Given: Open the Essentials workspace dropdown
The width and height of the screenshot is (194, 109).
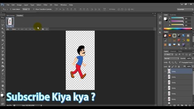Looking at the screenshot, I should pyautogui.click(x=185, y=9).
